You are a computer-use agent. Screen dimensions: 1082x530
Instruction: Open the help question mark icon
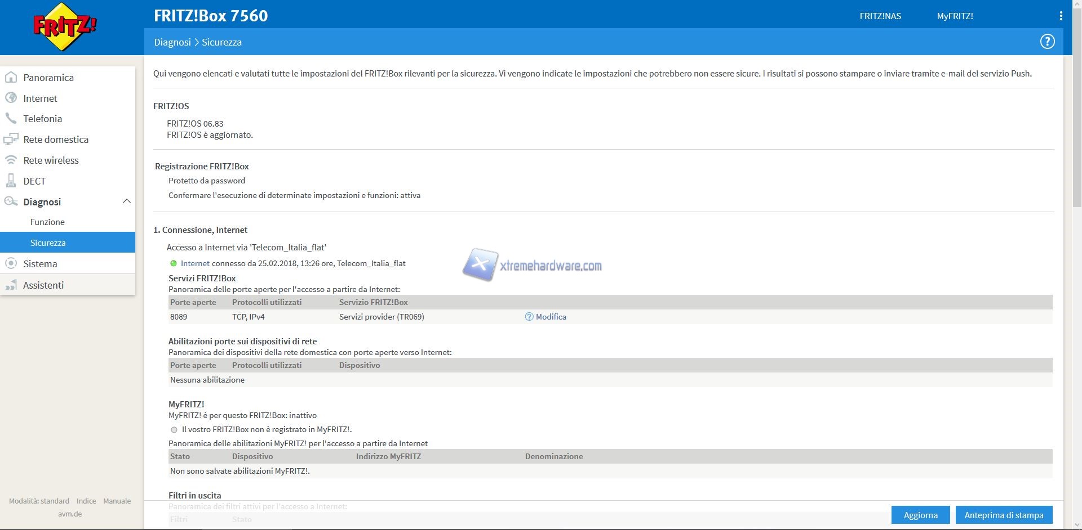(1047, 42)
